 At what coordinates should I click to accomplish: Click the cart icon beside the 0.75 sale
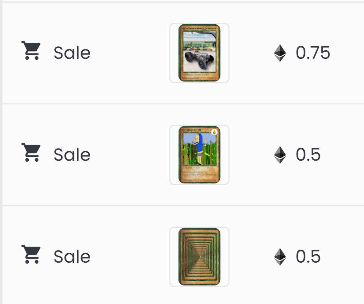[x=31, y=51]
